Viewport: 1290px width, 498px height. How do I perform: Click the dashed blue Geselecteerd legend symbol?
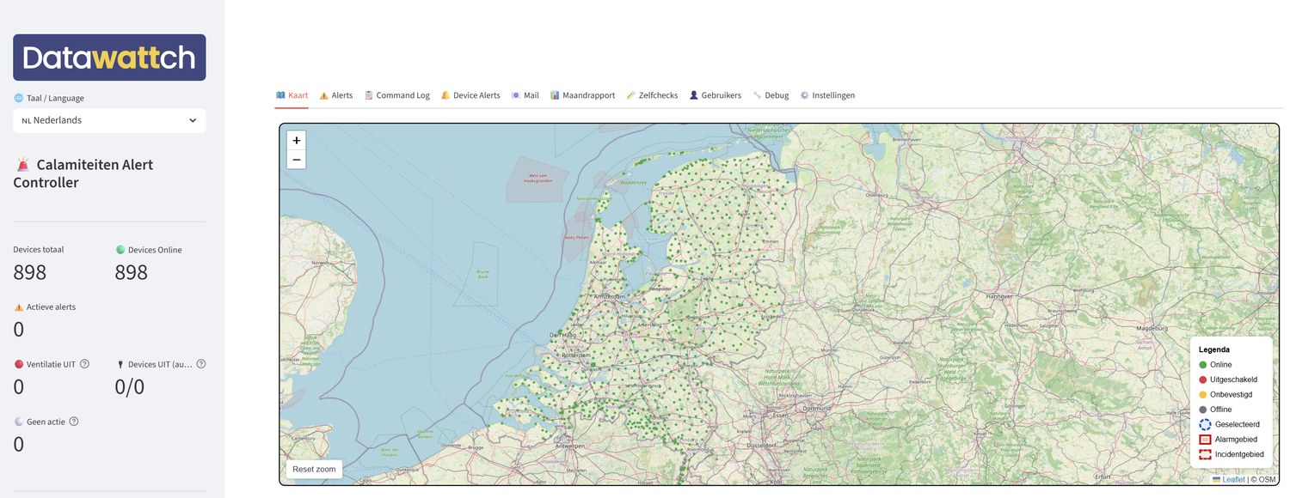coord(1205,424)
